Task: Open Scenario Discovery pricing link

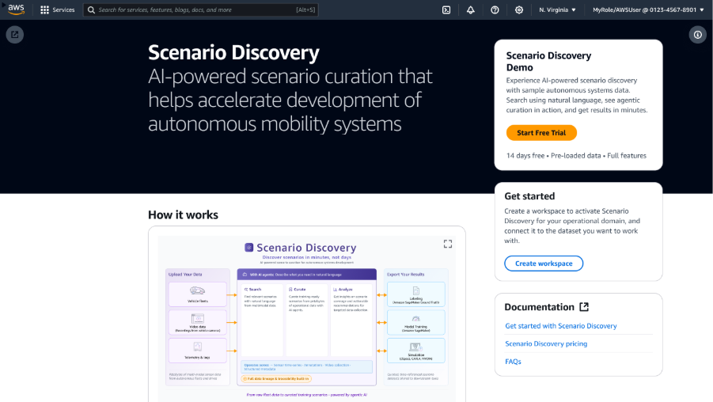Action: click(x=546, y=343)
